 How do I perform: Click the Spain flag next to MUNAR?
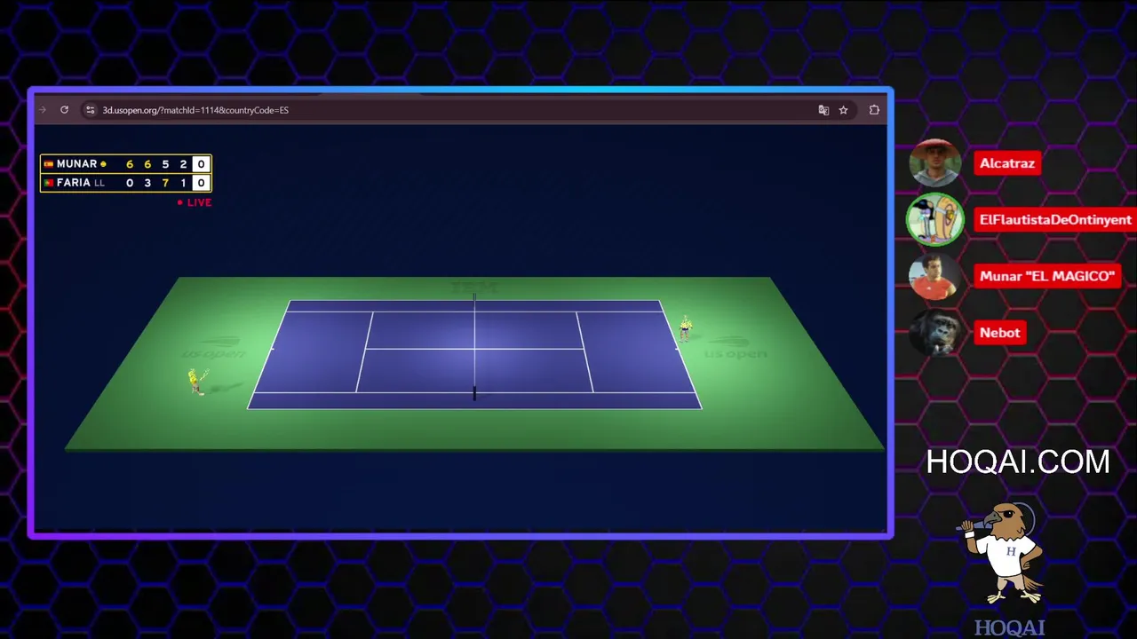click(49, 164)
